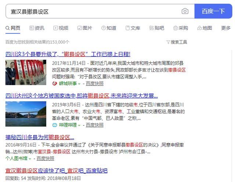
Task: Switch to the 文库 tab
Action: point(133,28)
